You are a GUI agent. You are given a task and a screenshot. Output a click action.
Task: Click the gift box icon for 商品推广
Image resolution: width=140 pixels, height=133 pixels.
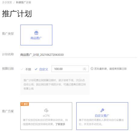pos(36,33)
